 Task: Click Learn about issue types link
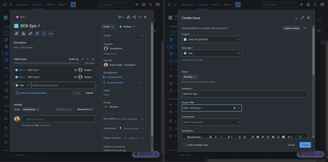click(x=192, y=60)
